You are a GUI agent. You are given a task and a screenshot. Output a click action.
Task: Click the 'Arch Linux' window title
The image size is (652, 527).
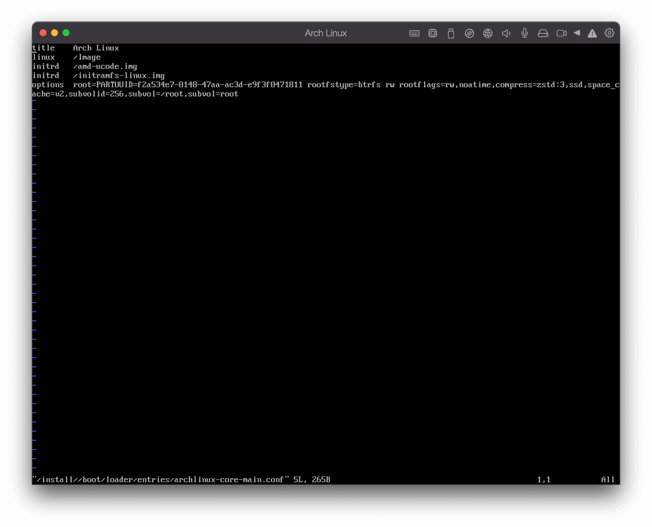(x=326, y=33)
